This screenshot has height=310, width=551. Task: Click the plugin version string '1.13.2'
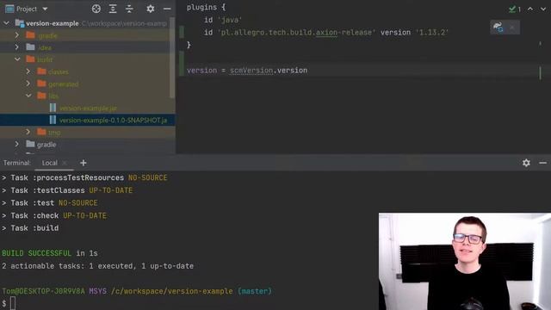pyautogui.click(x=432, y=33)
